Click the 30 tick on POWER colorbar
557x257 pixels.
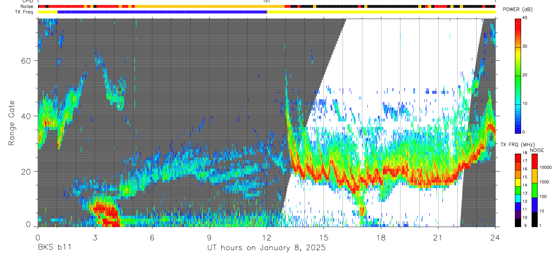[x=525, y=47]
